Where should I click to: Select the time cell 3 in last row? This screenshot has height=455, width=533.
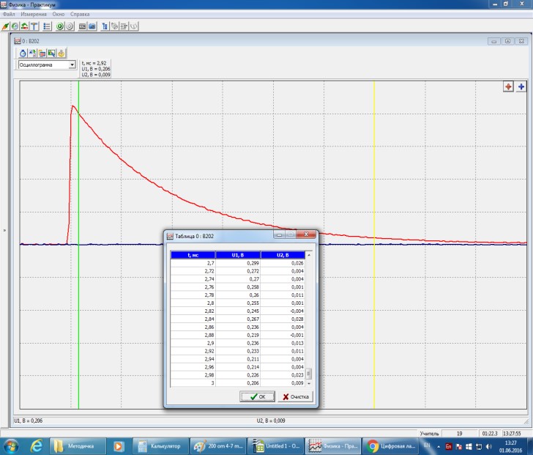pyautogui.click(x=193, y=383)
